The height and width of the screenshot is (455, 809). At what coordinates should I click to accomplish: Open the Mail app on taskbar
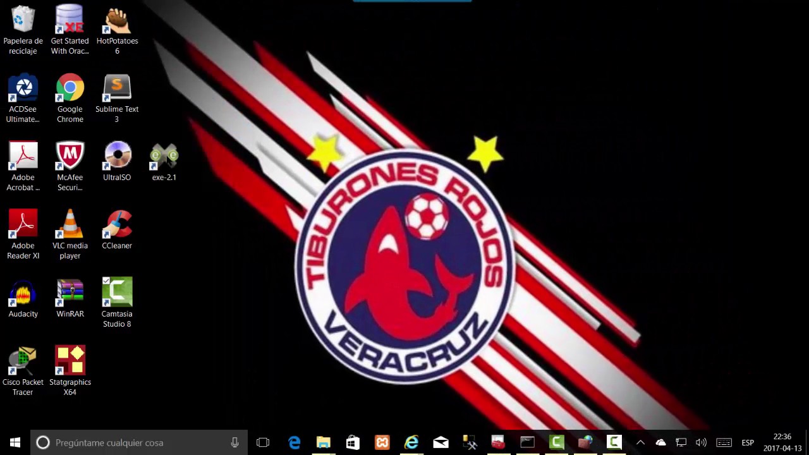point(441,442)
